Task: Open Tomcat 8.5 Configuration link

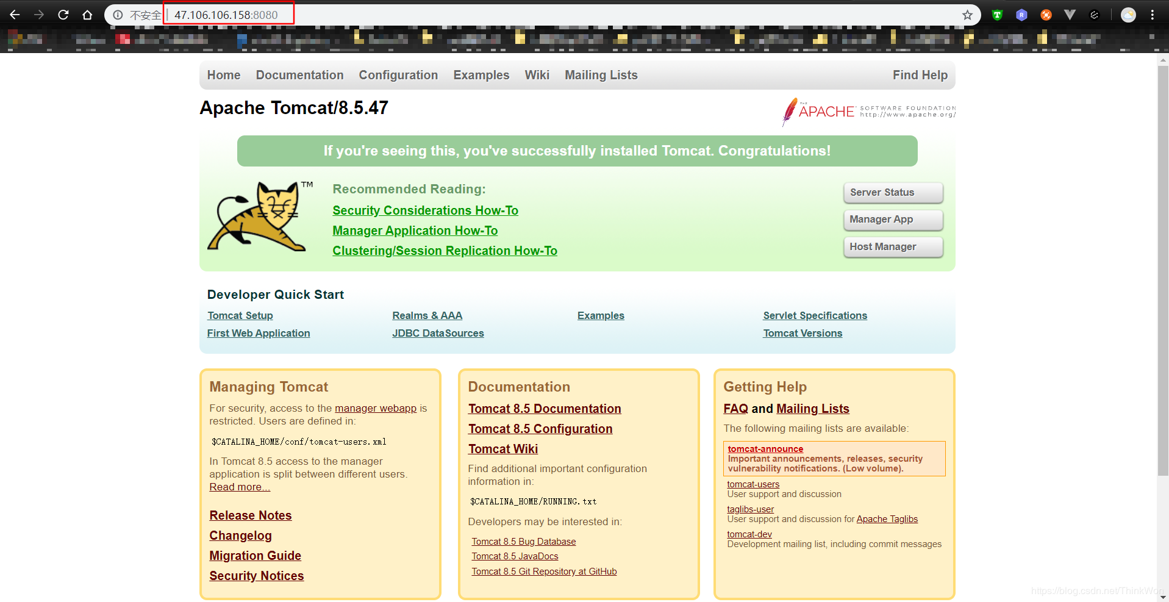Action: 540,429
